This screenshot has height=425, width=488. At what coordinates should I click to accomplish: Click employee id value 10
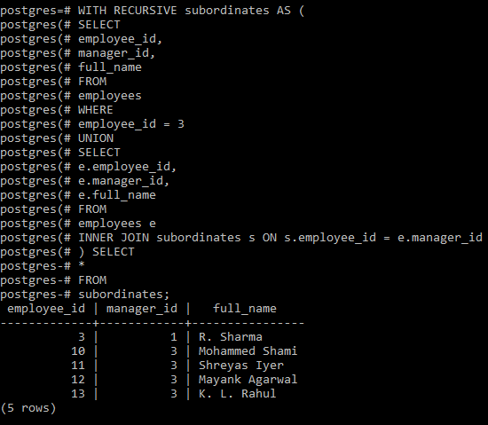(78, 351)
